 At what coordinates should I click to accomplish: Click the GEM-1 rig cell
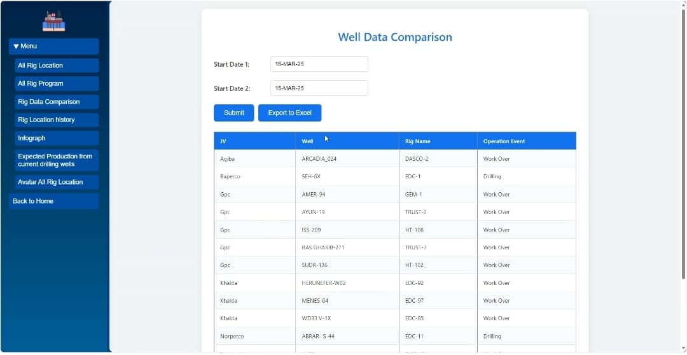(438, 194)
